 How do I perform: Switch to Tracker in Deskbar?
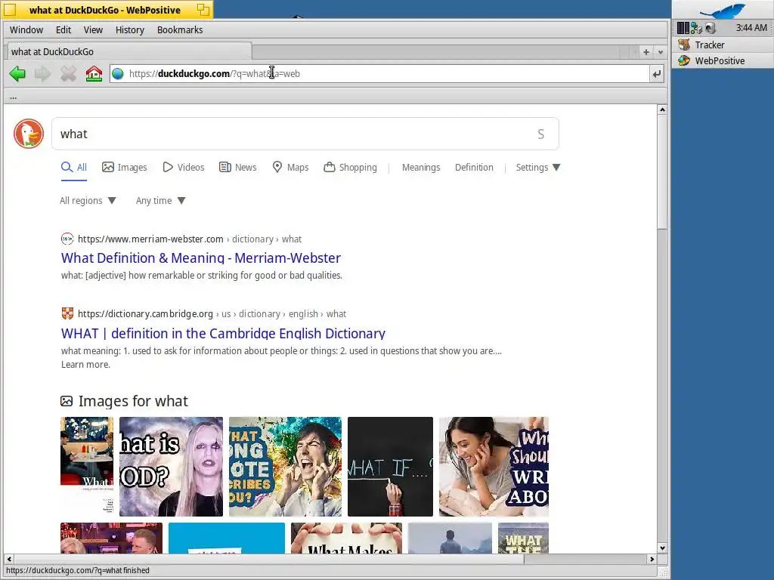tap(722, 45)
